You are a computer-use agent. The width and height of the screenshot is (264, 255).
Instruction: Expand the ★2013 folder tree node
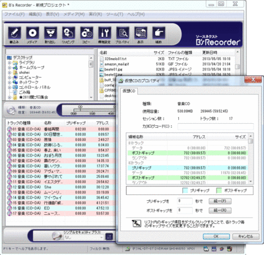(x=9, y=97)
